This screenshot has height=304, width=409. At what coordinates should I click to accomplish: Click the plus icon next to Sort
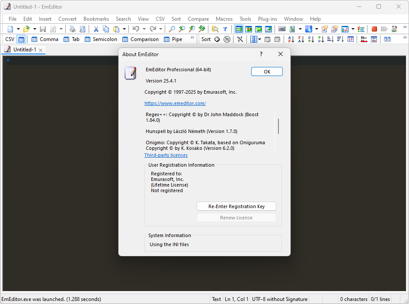pyautogui.click(x=217, y=39)
